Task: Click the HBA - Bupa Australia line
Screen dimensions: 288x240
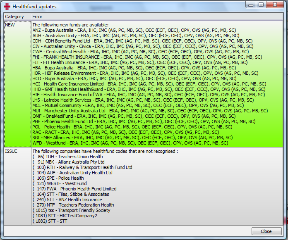Action: pyautogui.click(x=134, y=68)
